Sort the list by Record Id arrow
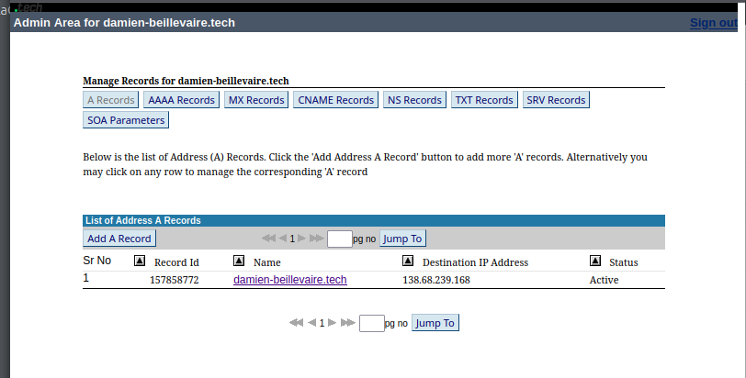 [140, 261]
